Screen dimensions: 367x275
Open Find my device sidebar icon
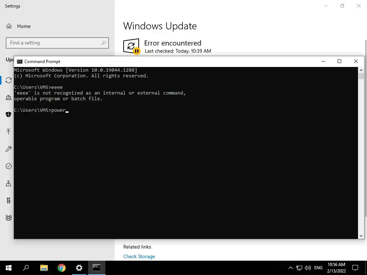pyautogui.click(x=9, y=183)
